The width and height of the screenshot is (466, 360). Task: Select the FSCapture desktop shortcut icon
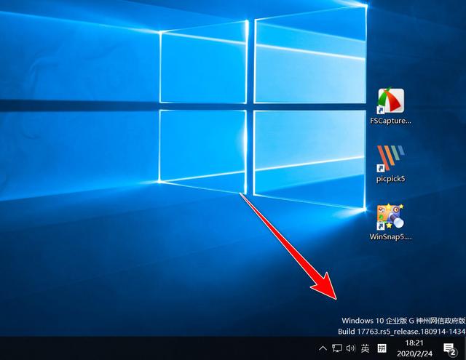point(390,100)
